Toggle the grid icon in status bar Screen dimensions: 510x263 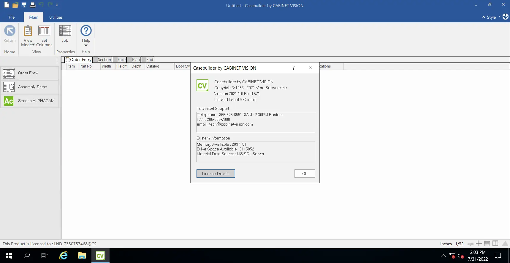coord(487,243)
